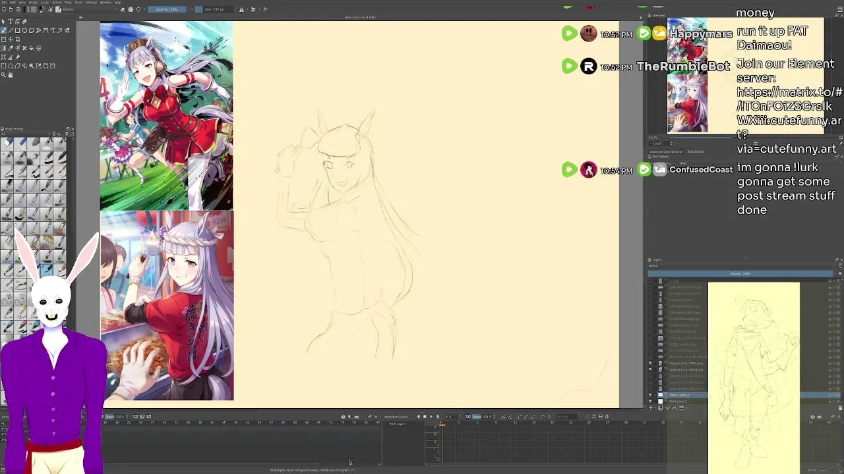
Task: Select the Select Shapes arrow tool
Action: tap(3, 21)
